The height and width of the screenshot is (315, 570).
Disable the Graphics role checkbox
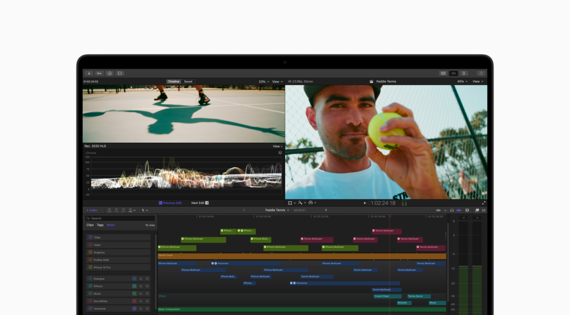tap(91, 252)
